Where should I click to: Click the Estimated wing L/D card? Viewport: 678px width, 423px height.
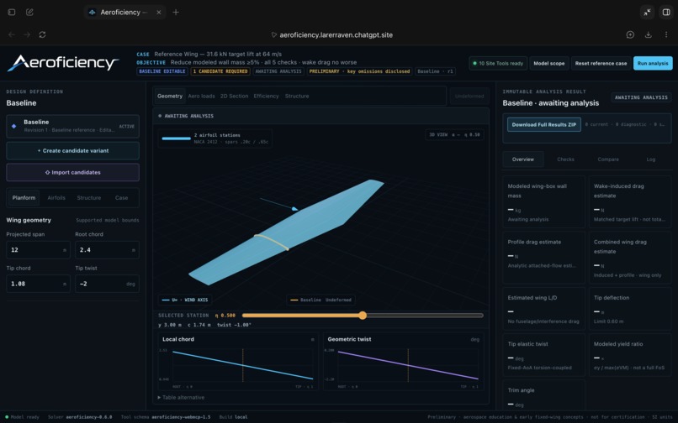543,309
